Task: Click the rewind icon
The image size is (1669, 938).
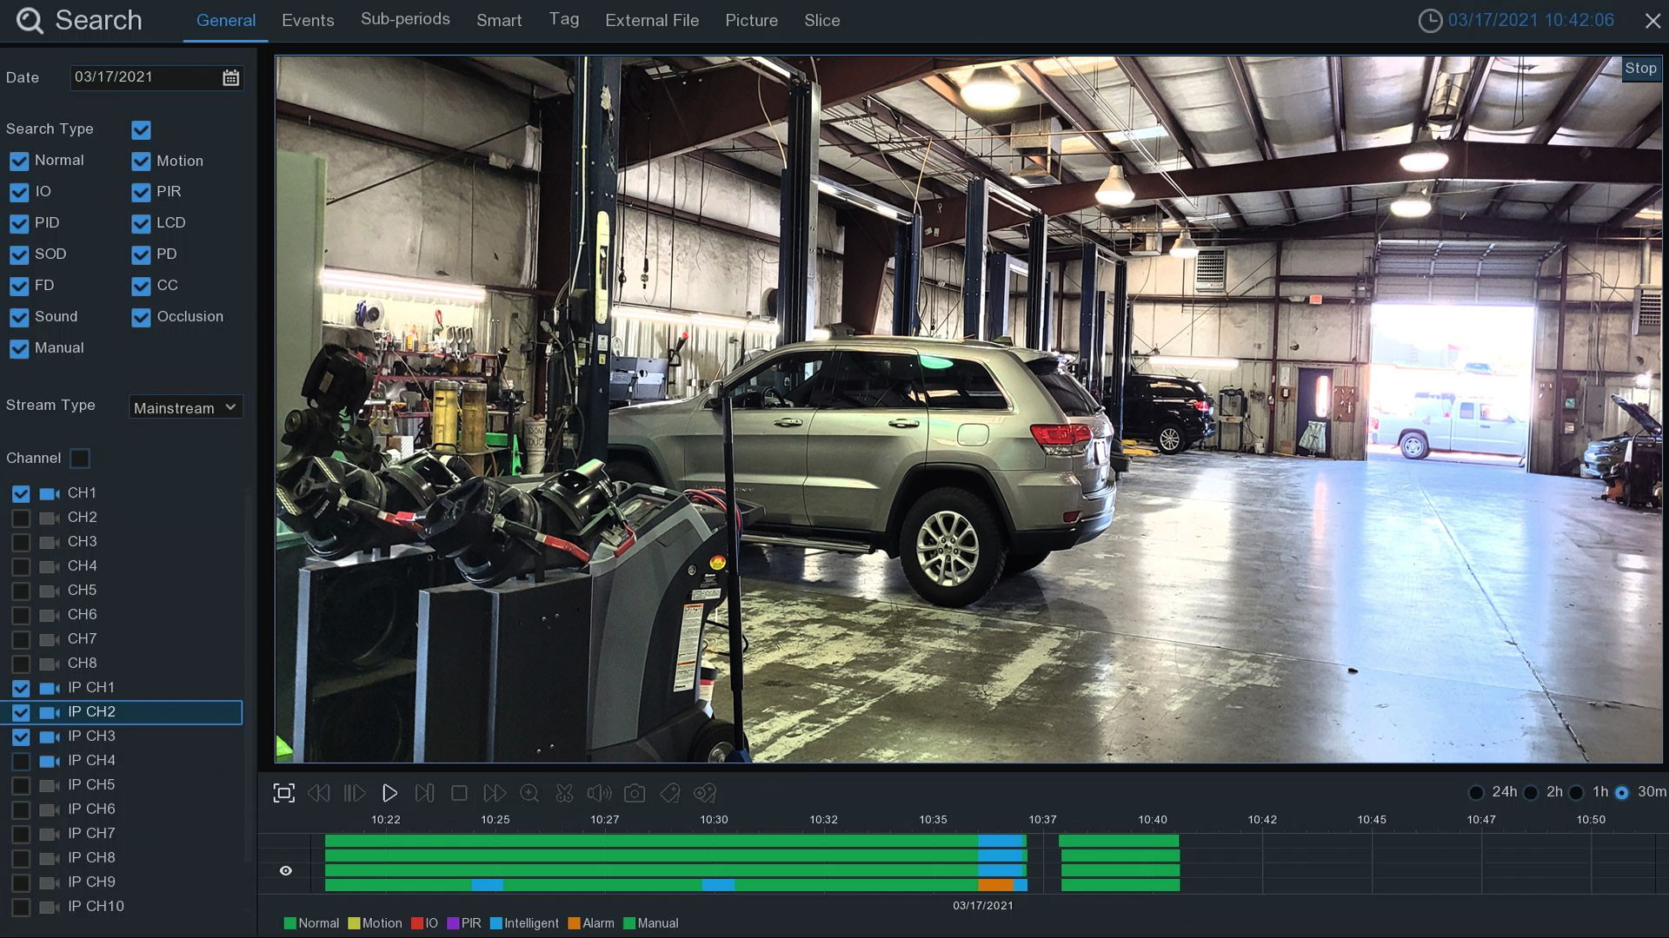Action: [319, 793]
